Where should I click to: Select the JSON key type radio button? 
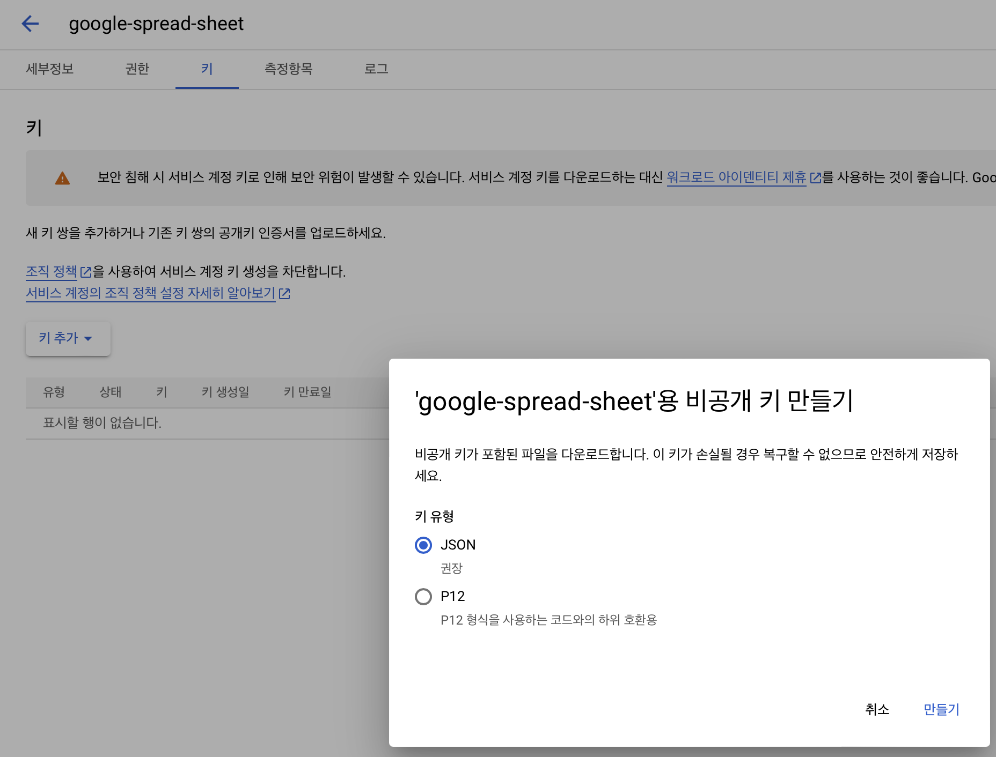tap(423, 545)
